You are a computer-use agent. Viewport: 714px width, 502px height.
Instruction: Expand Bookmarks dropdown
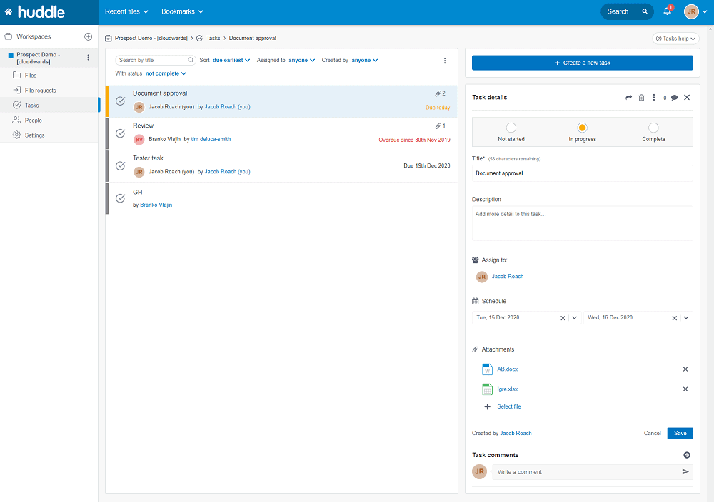(182, 11)
